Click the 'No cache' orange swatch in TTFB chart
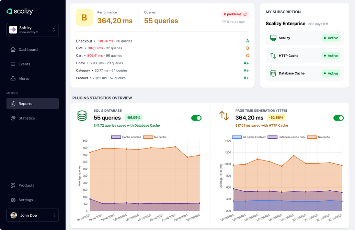The width and height of the screenshot is (355, 230). [312, 137]
